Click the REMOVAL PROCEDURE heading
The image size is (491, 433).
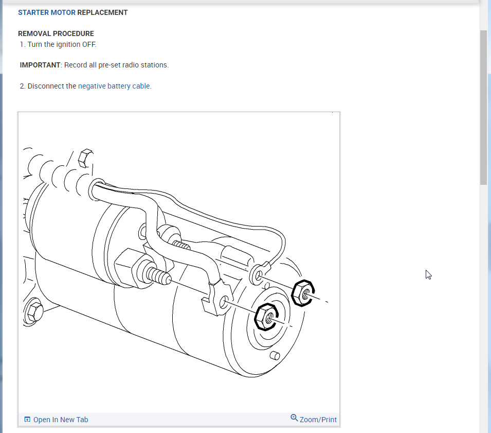pyautogui.click(x=56, y=33)
